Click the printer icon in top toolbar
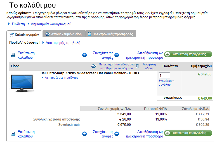 point(13,55)
